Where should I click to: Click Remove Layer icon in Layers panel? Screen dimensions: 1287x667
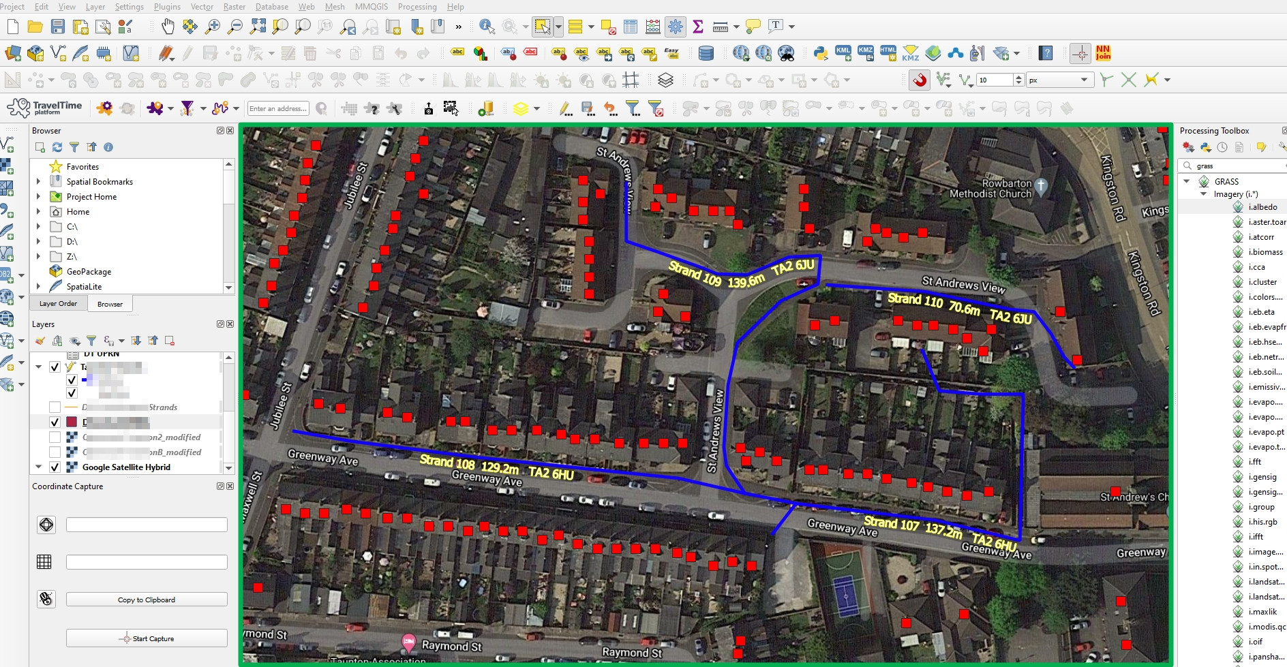point(170,341)
